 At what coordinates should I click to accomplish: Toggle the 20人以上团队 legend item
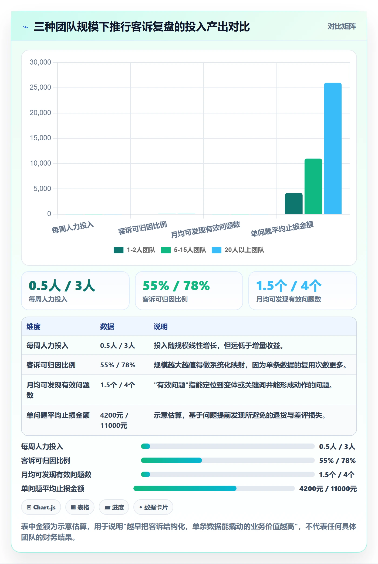coord(238,250)
